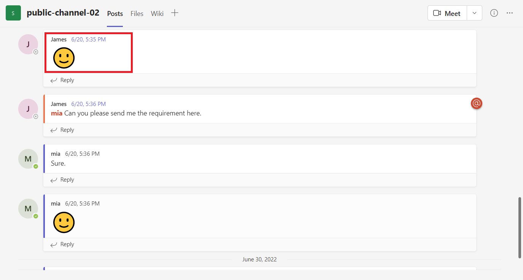523x280 pixels.
Task: Click mia name on Sure message
Action: tap(56, 153)
